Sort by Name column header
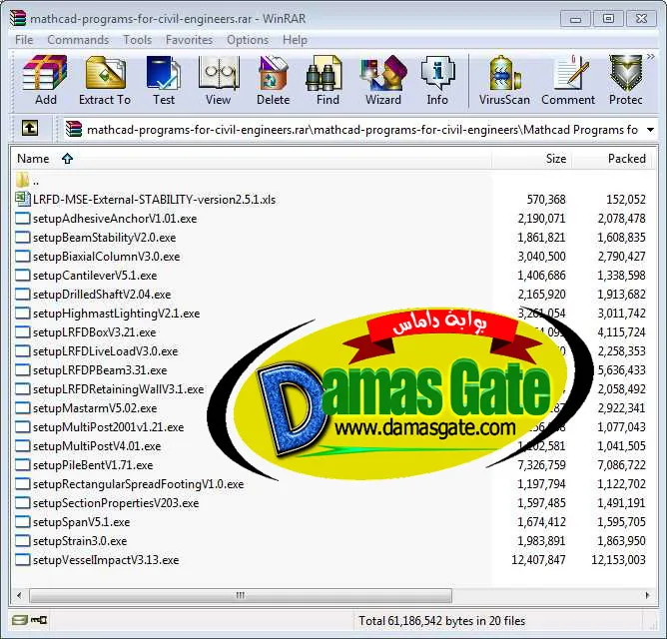The width and height of the screenshot is (667, 639). [x=251, y=159]
